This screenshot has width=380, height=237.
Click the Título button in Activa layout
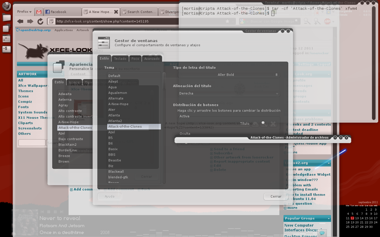(x=245, y=124)
